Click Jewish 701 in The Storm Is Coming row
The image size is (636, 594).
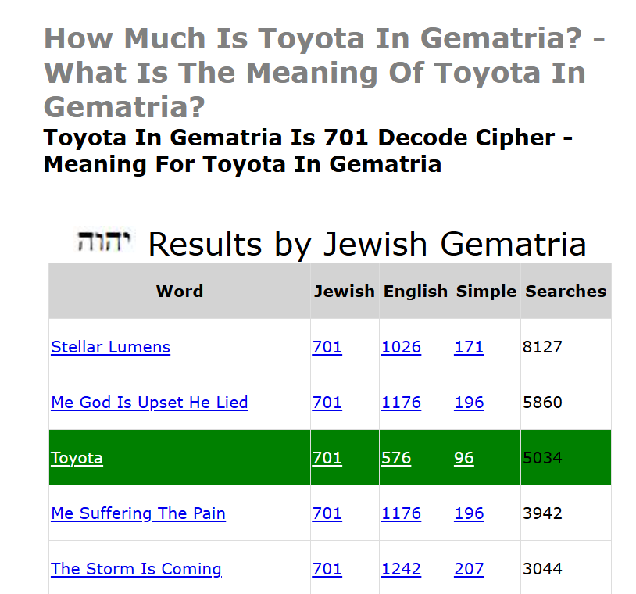(x=327, y=569)
